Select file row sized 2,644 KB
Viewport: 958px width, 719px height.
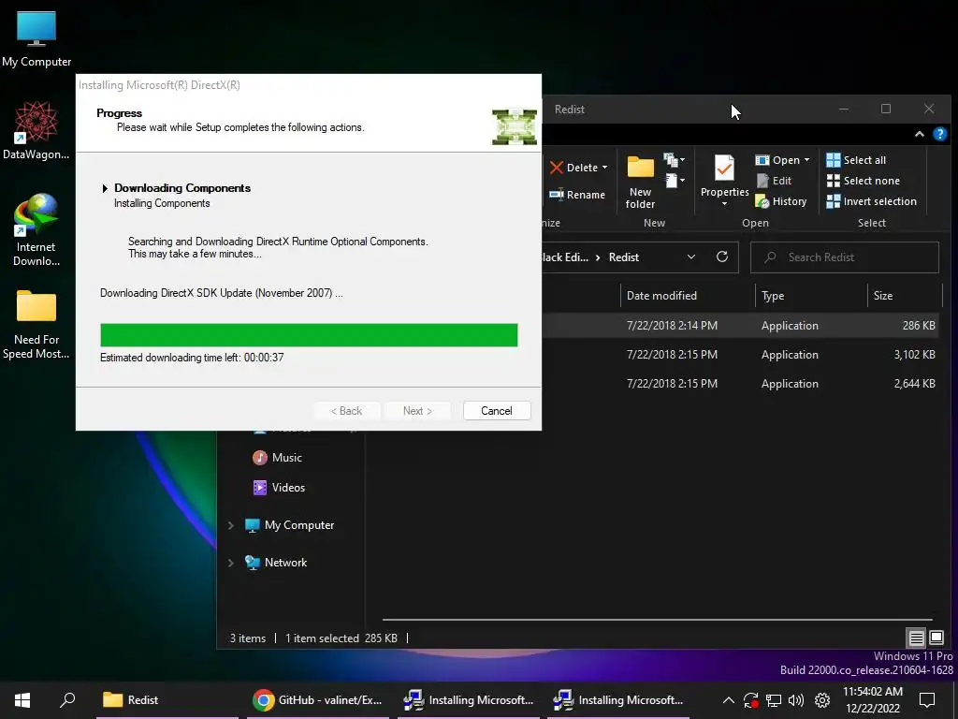(x=740, y=384)
